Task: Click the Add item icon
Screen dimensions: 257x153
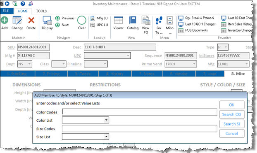Action: [5, 21]
